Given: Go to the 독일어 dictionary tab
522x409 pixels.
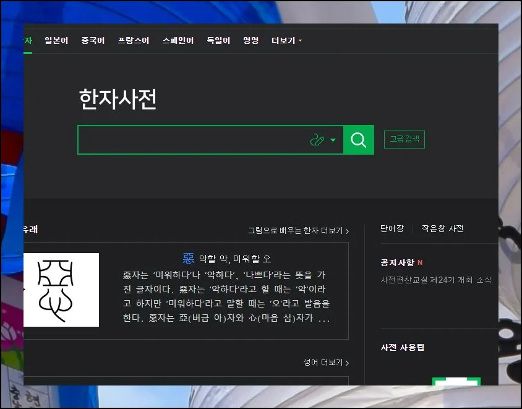Looking at the screenshot, I should [x=218, y=41].
